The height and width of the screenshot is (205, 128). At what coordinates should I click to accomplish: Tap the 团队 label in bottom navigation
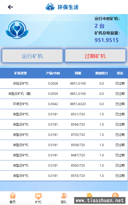[64, 202]
